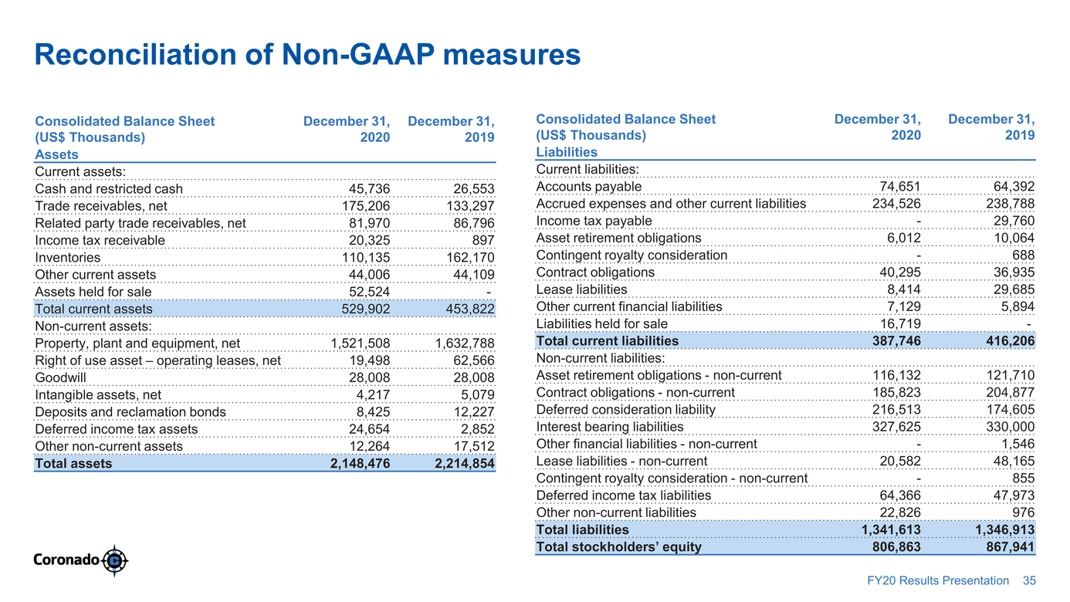Viewport: 1070px width, 602px height.
Task: Click the 'Total current assets' row label
Action: click(x=93, y=309)
